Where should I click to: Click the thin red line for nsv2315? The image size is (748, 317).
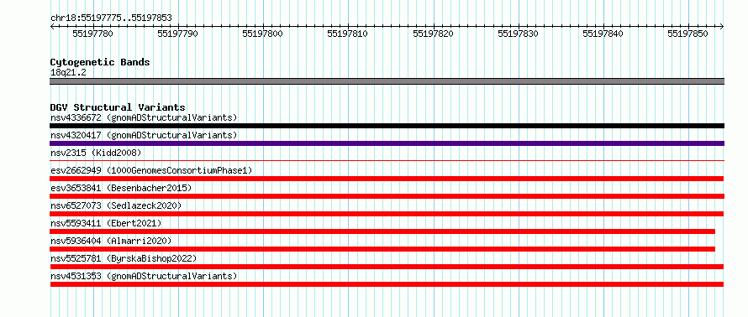point(387,161)
